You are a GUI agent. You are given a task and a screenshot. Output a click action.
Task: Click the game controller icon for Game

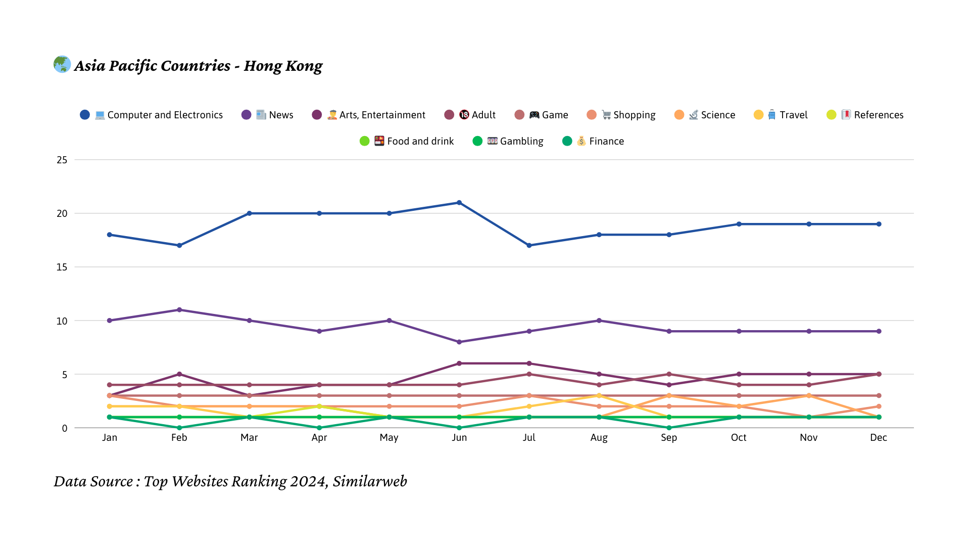click(x=534, y=115)
